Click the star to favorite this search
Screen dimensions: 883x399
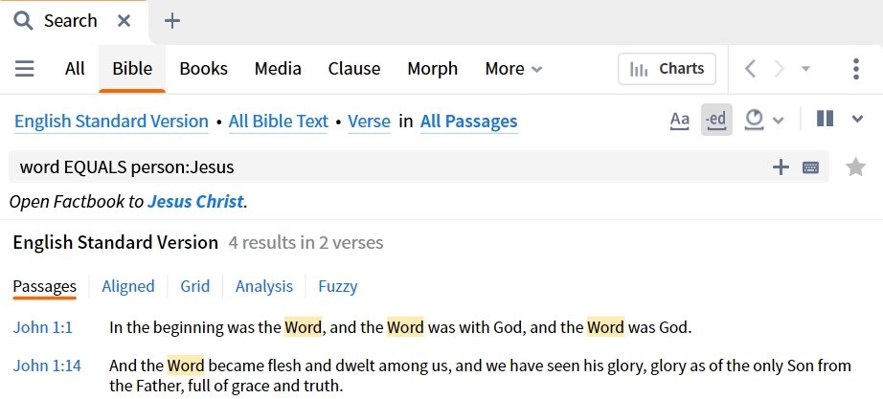coord(855,166)
